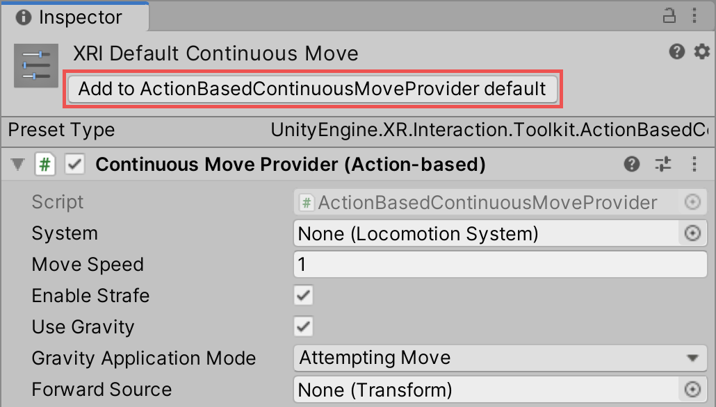The image size is (716, 407).
Task: Click the lock icon to lock the Inspector
Action: (x=669, y=15)
